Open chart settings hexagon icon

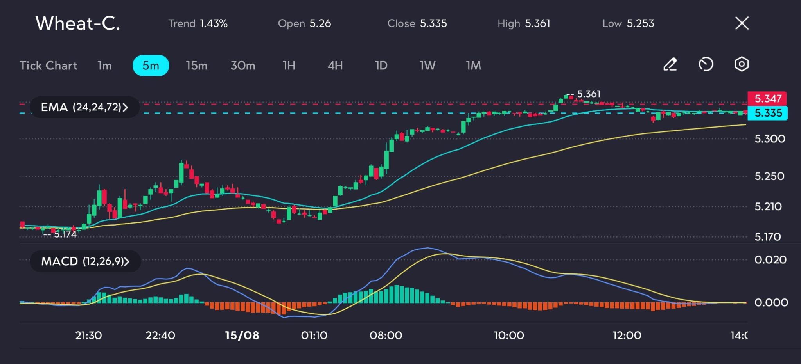coord(742,64)
